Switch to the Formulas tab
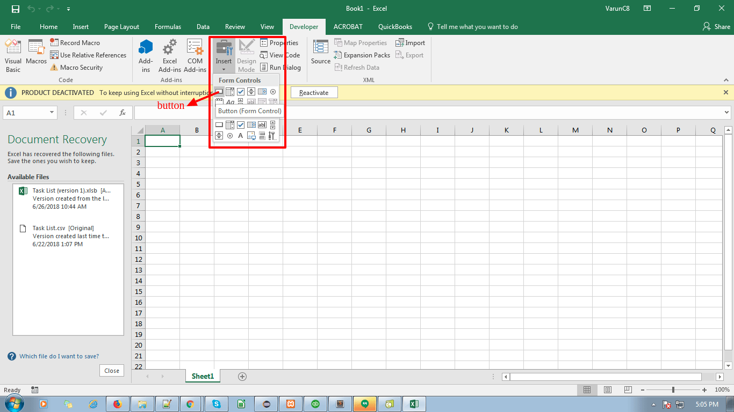This screenshot has height=412, width=734. (x=168, y=27)
